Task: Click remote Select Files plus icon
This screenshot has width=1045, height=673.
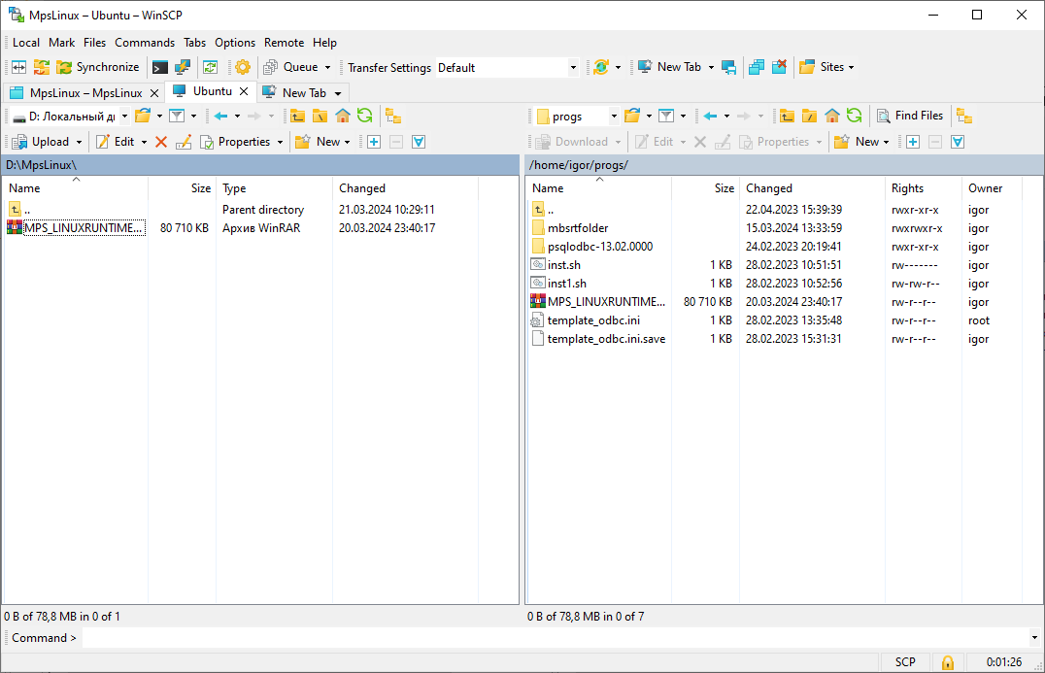Action: click(x=913, y=142)
